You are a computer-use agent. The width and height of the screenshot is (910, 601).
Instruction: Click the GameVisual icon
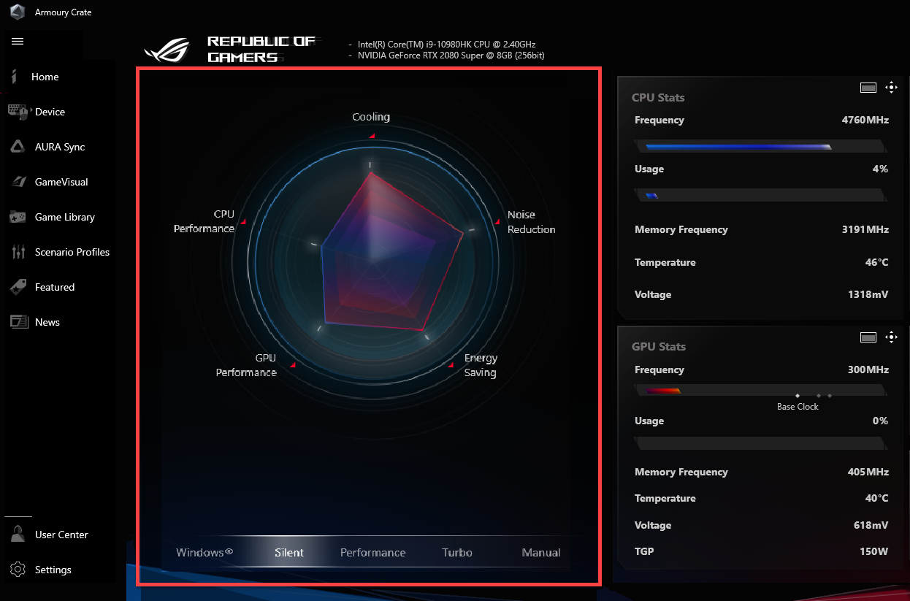18,182
